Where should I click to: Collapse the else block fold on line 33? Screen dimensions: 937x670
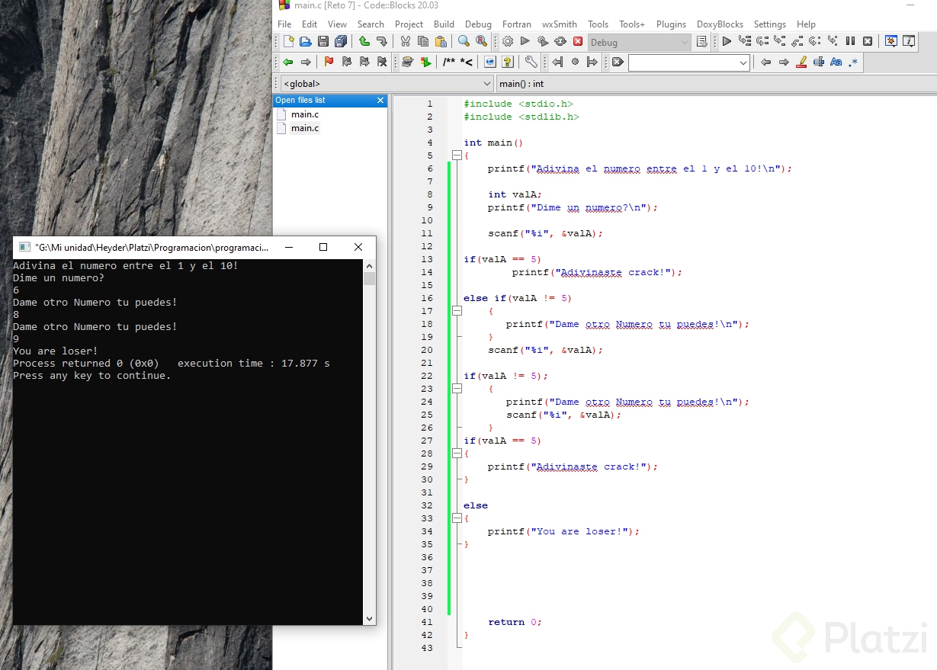click(x=457, y=518)
